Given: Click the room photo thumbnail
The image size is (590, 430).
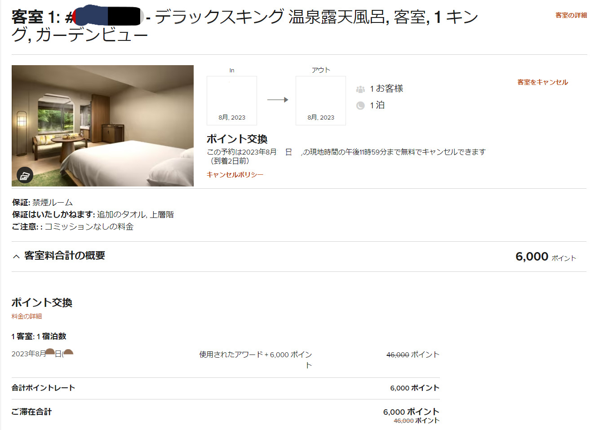Looking at the screenshot, I should point(102,126).
